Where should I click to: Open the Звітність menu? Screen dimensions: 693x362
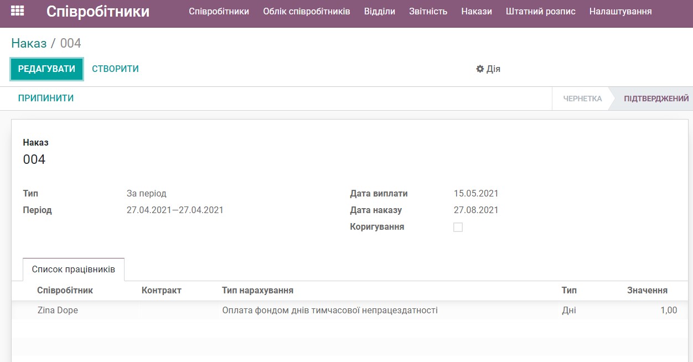428,11
